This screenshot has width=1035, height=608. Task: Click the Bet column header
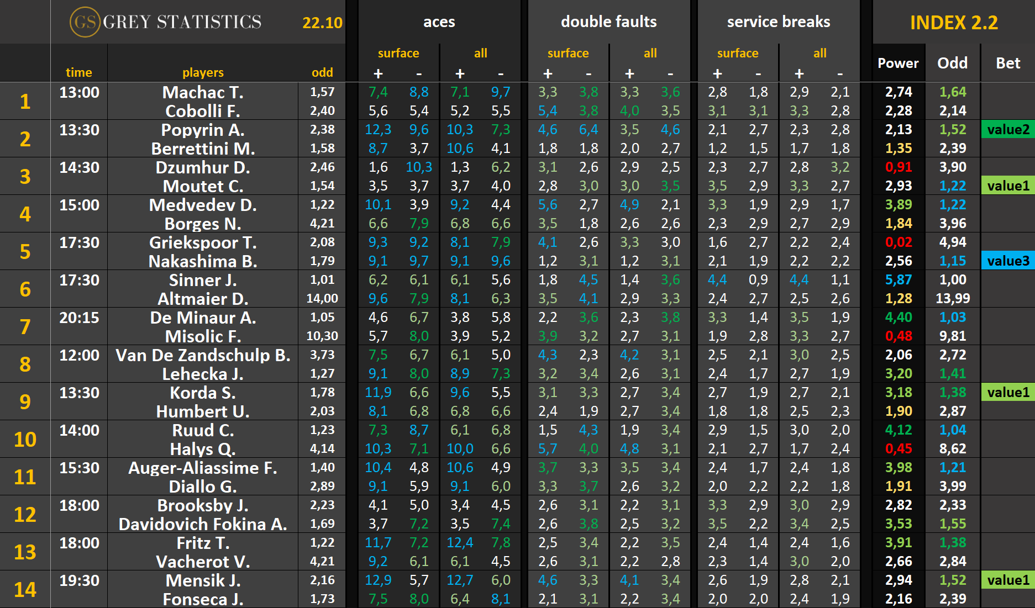pos(1008,64)
